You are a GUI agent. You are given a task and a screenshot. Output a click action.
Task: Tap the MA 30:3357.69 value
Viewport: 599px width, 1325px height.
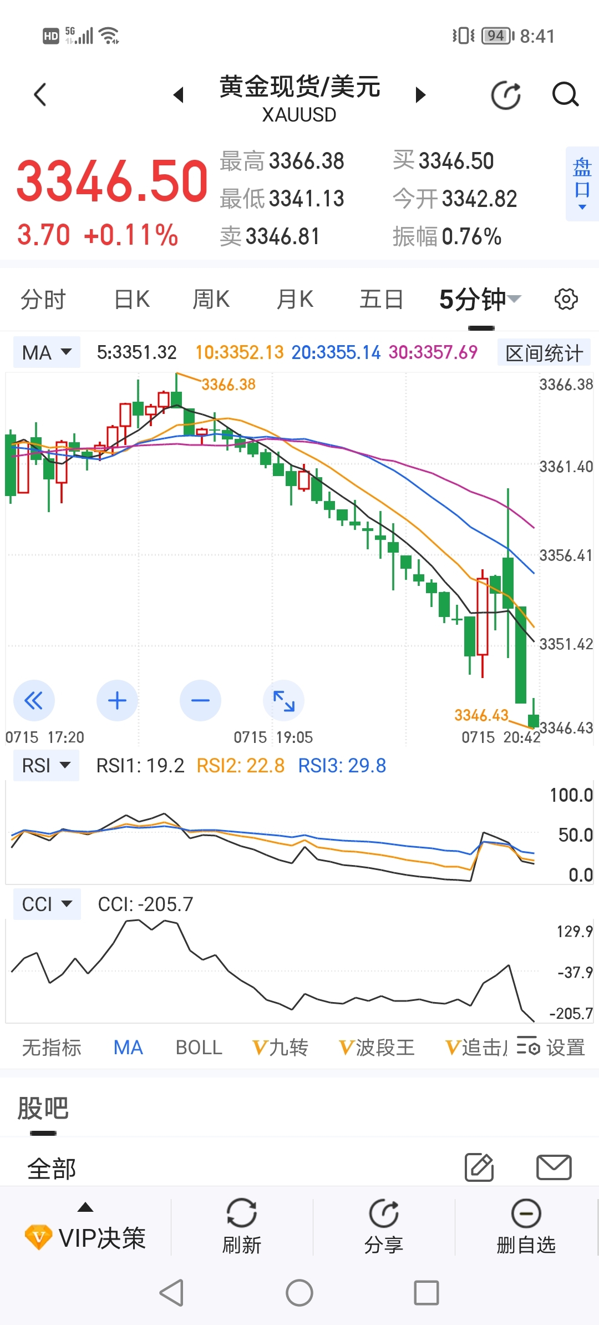[433, 352]
